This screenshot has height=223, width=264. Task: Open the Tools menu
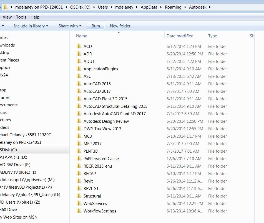(x=21, y=17)
